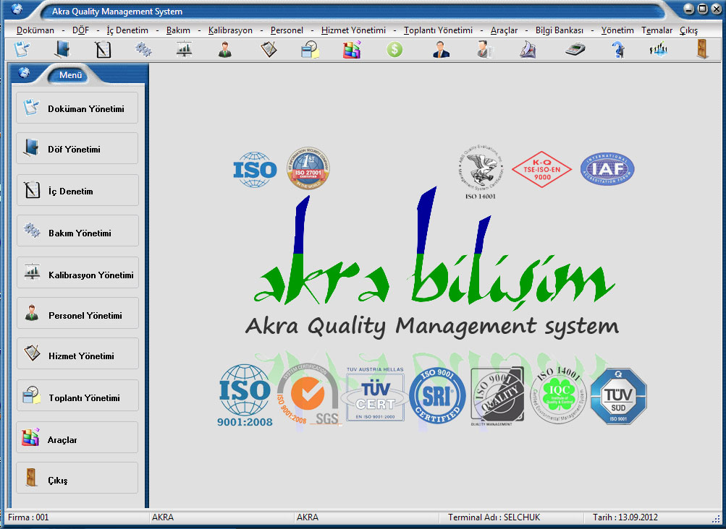Click the notepad toolbar icon
Viewport: 726px width, 529px height.
[x=102, y=49]
